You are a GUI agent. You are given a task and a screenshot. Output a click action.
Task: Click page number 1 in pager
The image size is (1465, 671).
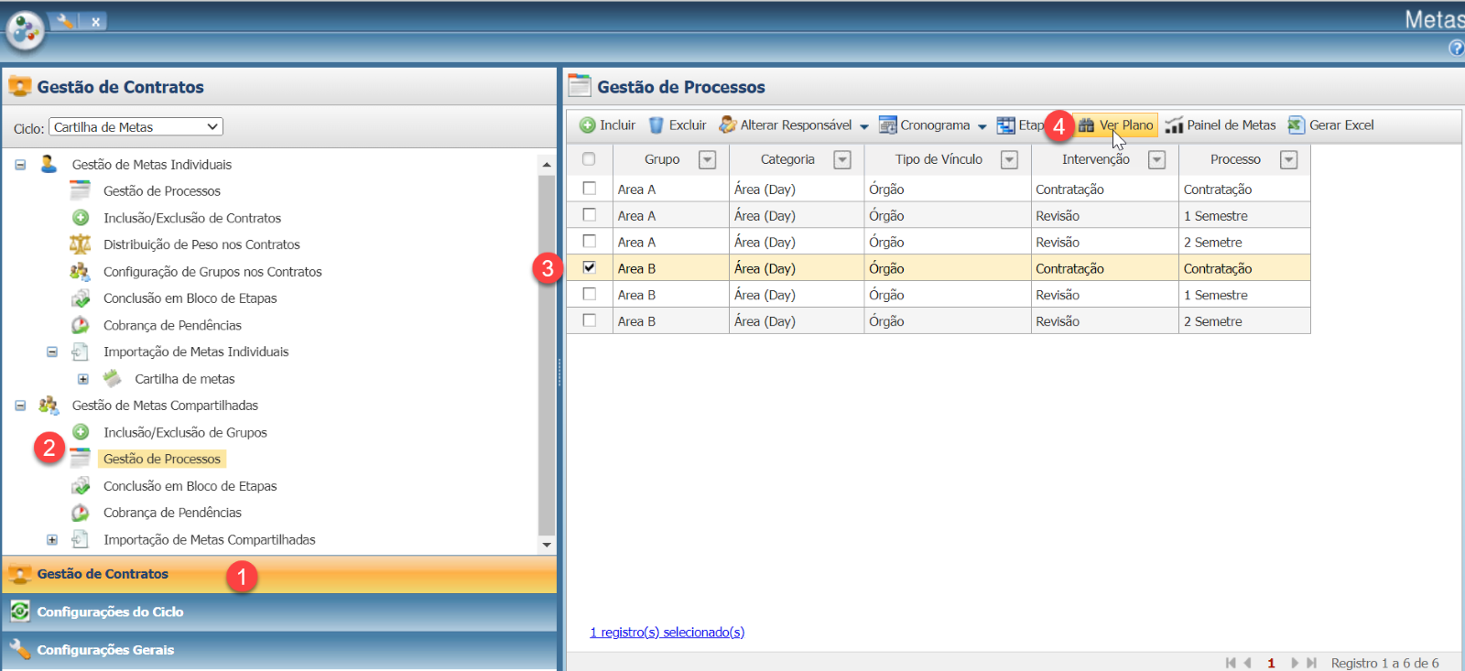(1271, 663)
